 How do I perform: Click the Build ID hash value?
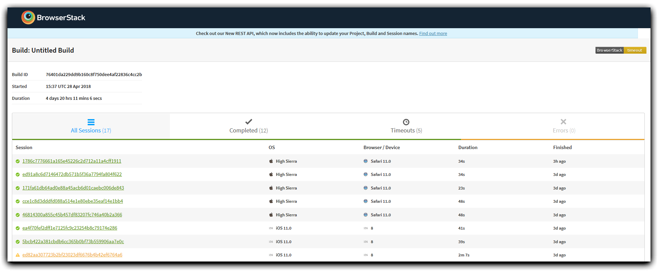tap(94, 74)
